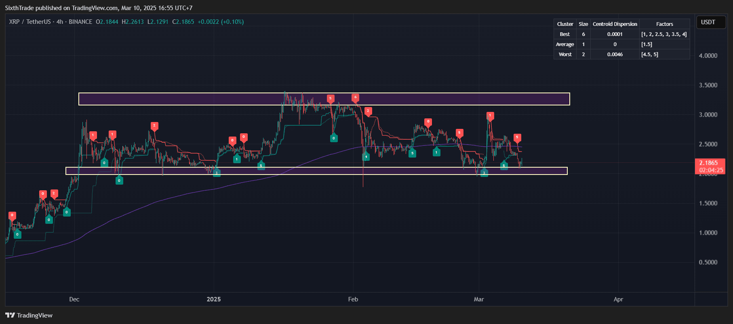Click the Feb label on time axis
The height and width of the screenshot is (324, 733).
[x=353, y=299]
